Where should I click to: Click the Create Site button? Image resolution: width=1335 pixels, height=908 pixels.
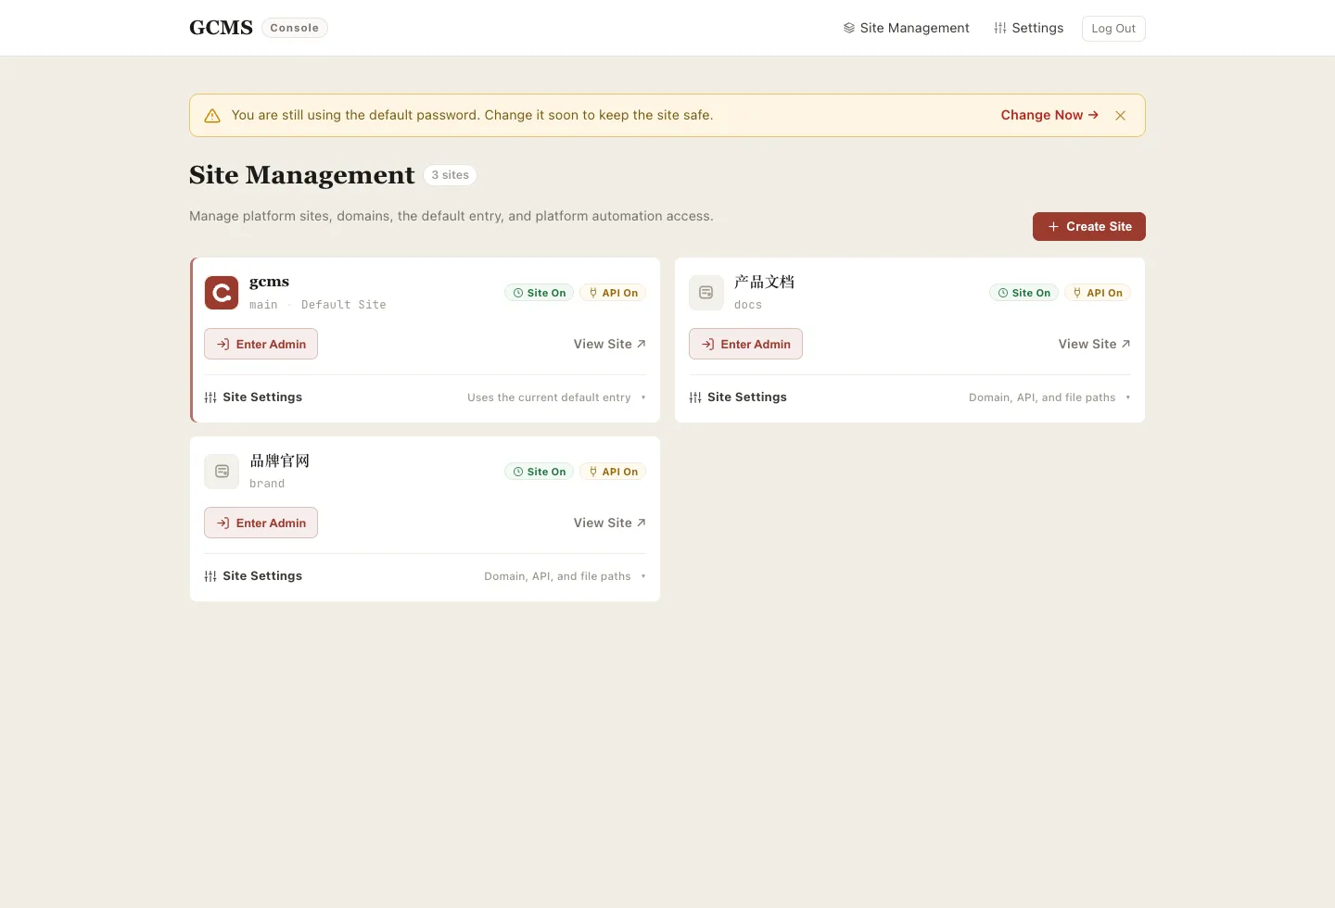click(1089, 226)
